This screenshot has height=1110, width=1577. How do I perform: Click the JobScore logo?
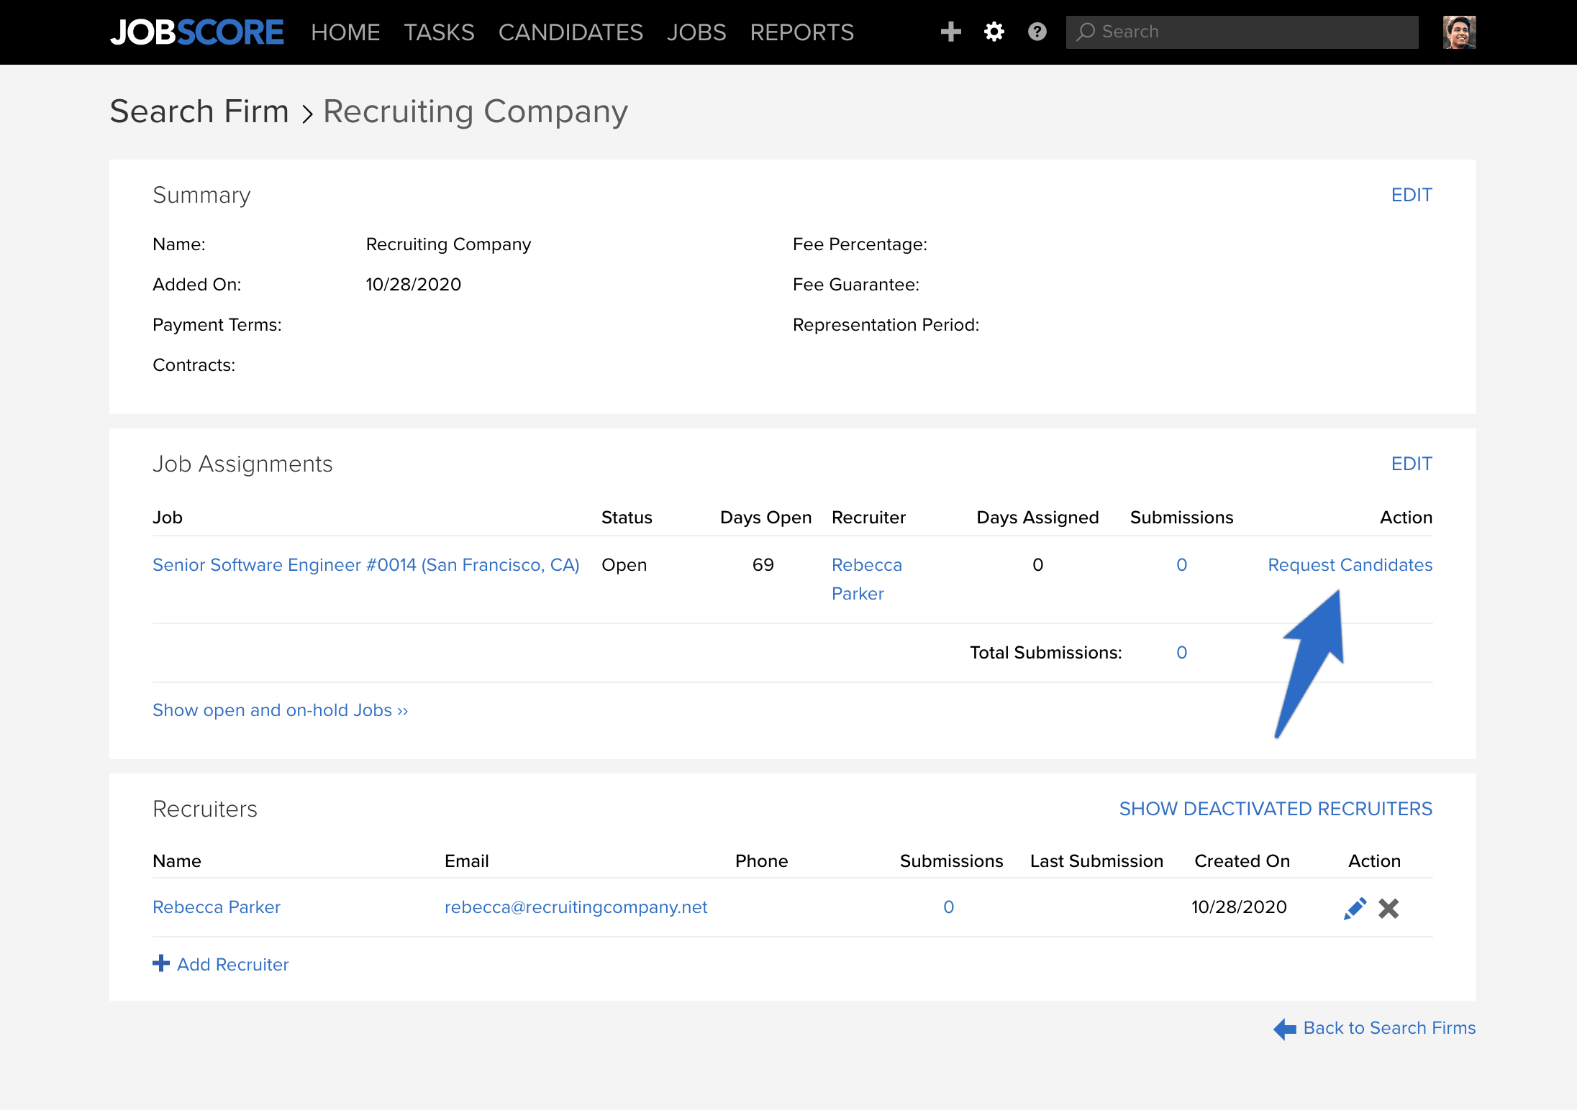pos(196,32)
